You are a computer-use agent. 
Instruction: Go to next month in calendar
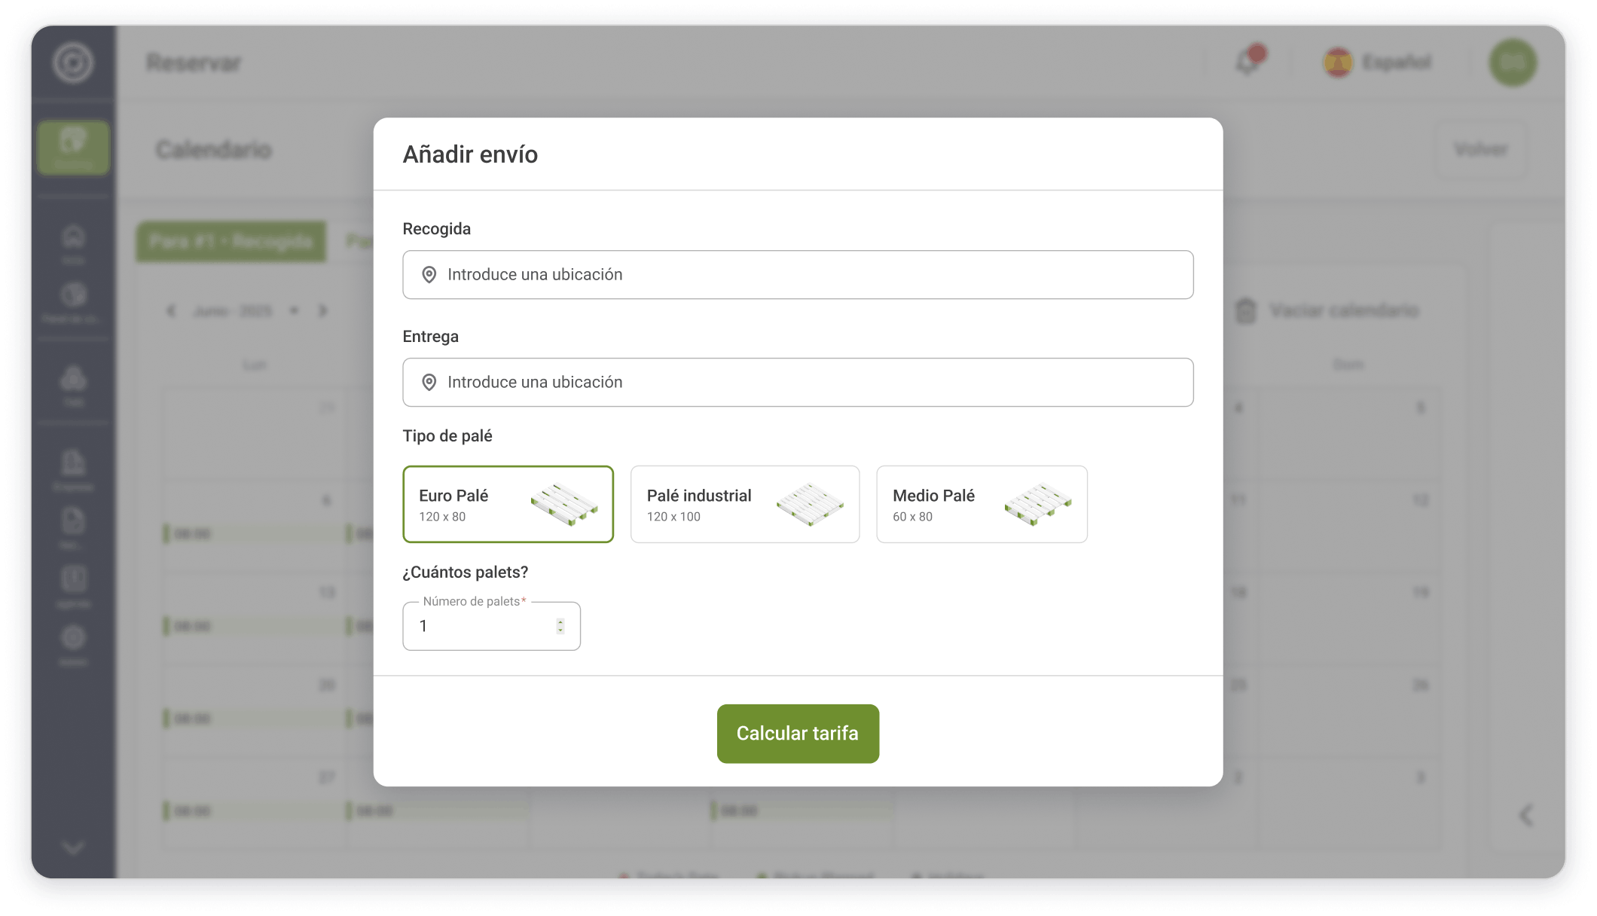[x=323, y=310]
